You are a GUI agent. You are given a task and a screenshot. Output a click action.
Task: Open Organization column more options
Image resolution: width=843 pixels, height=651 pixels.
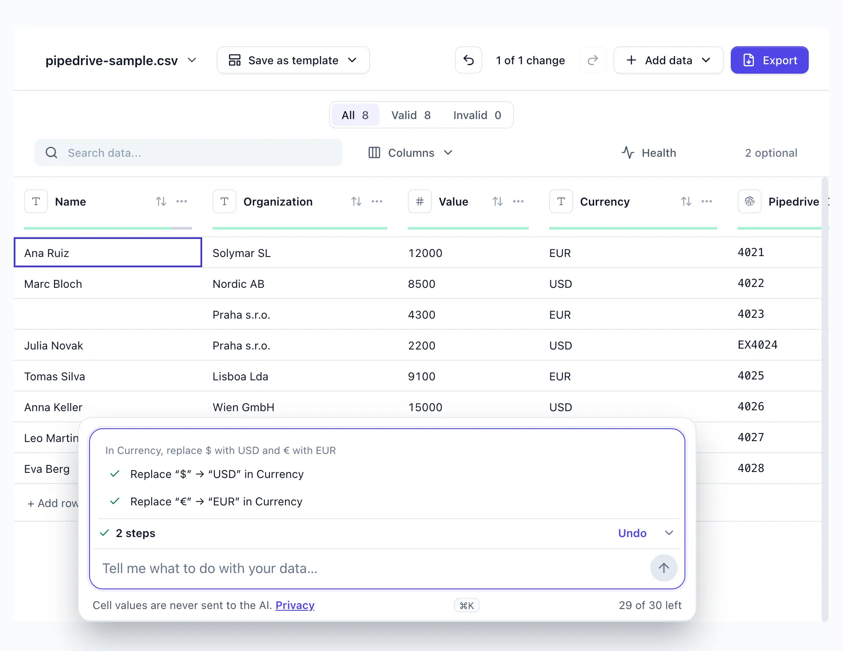pos(377,201)
